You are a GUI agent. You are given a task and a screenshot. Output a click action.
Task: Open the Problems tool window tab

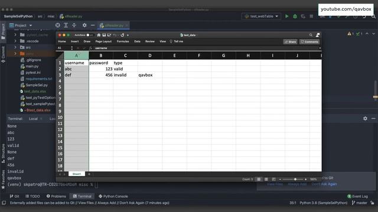click(56, 196)
